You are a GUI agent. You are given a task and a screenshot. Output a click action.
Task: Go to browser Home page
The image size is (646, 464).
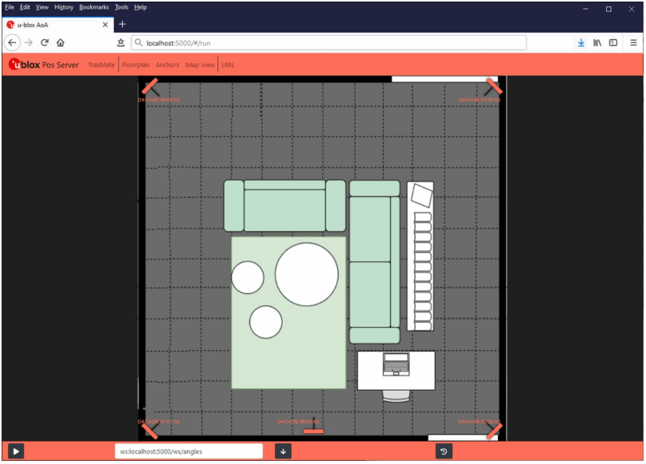(61, 42)
